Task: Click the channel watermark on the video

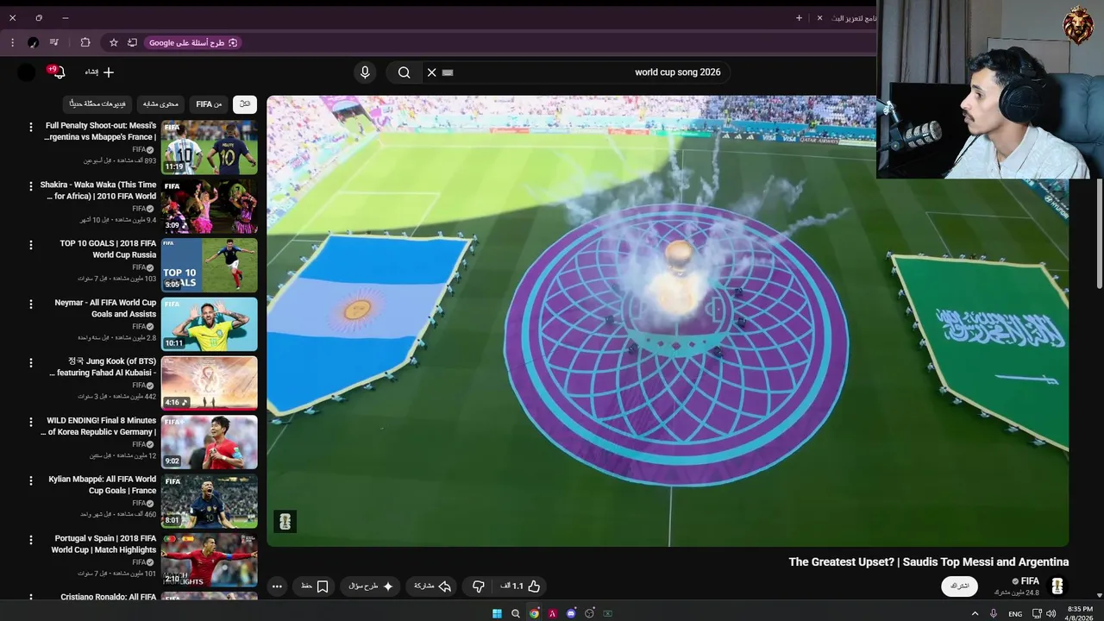Action: pos(285,522)
